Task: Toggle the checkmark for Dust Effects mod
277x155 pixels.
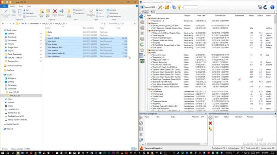Action: 151,48
